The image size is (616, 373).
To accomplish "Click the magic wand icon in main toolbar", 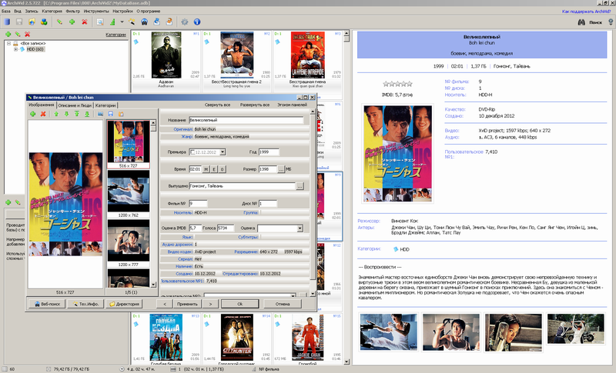I will [132, 22].
